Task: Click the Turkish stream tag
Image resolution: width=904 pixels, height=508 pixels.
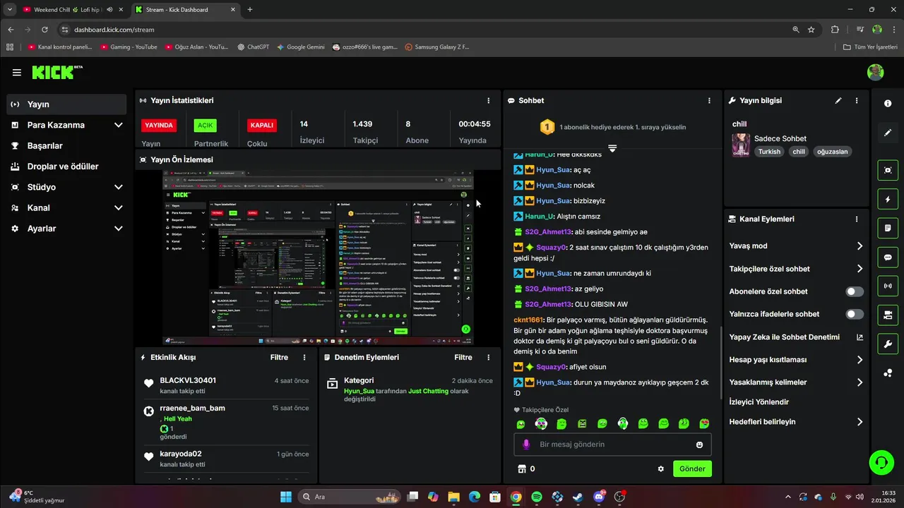Action: (770, 152)
